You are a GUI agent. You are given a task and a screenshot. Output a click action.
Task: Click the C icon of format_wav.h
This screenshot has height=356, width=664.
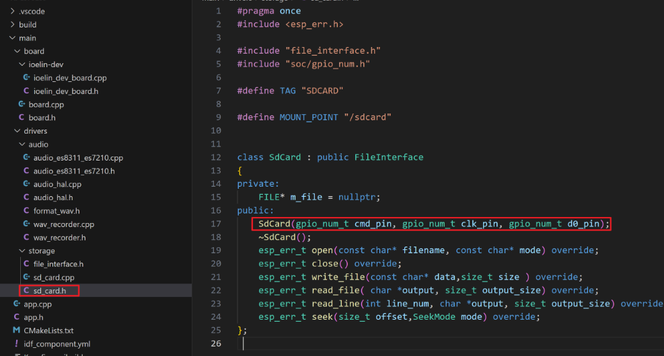click(26, 210)
